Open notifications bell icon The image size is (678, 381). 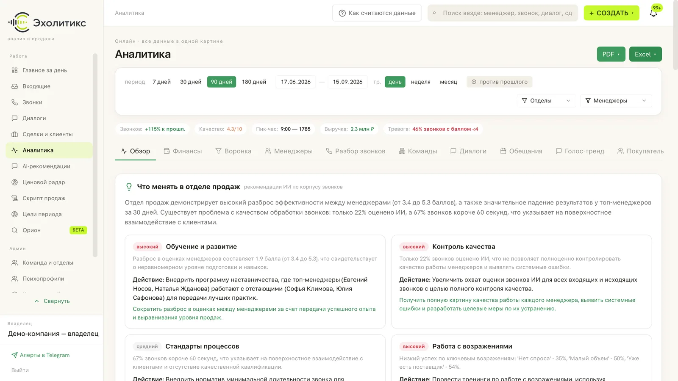[x=653, y=13]
